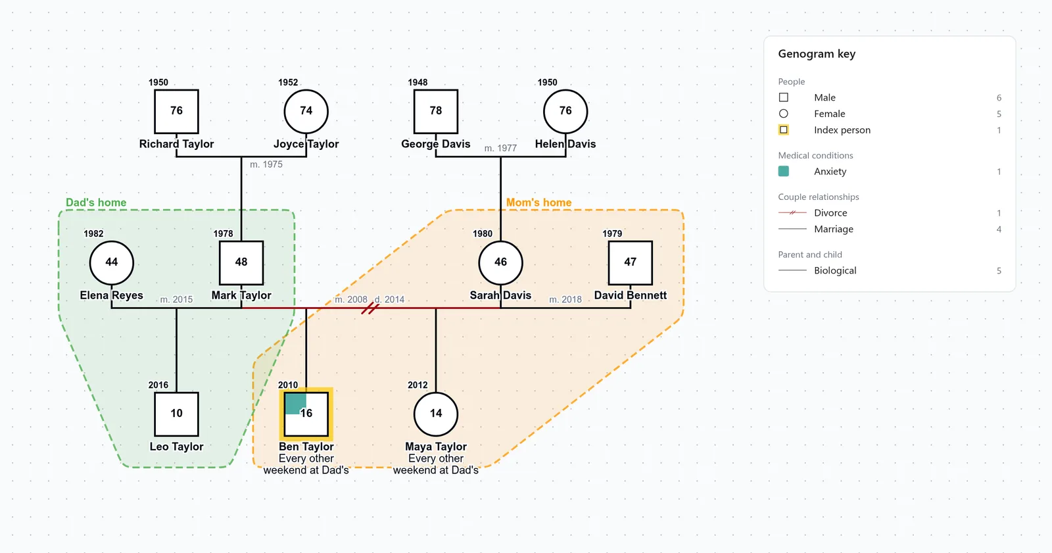Click Maya Taylor's circle node showing 14

(x=436, y=414)
